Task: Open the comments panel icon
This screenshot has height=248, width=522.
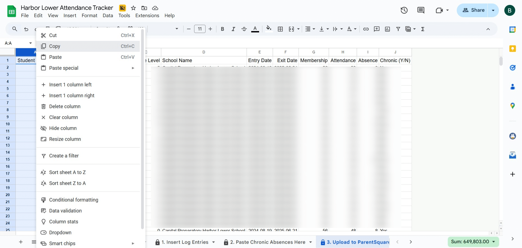Action: point(421,10)
